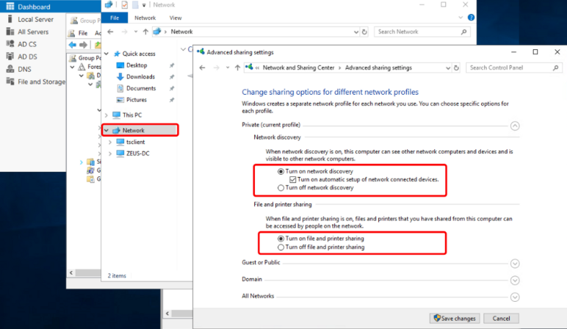Go up one level in Advanced sharing settings

(237, 68)
